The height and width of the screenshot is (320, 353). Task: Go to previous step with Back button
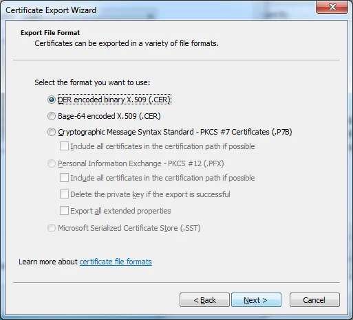coord(204,300)
